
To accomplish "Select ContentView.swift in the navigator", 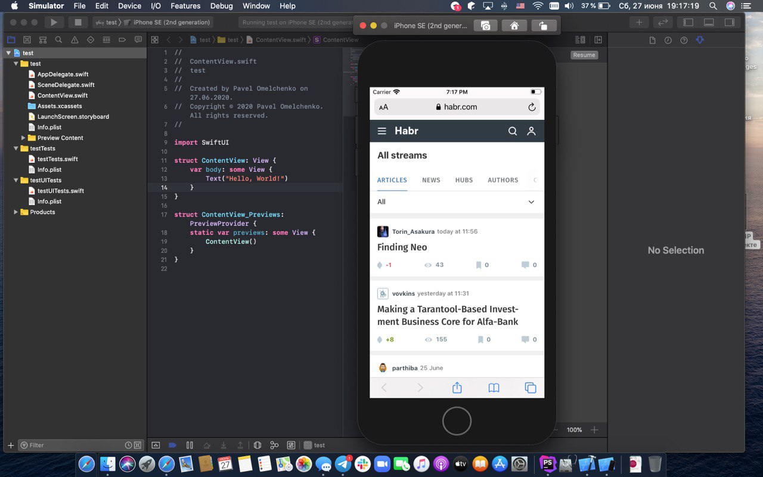I will pyautogui.click(x=63, y=95).
